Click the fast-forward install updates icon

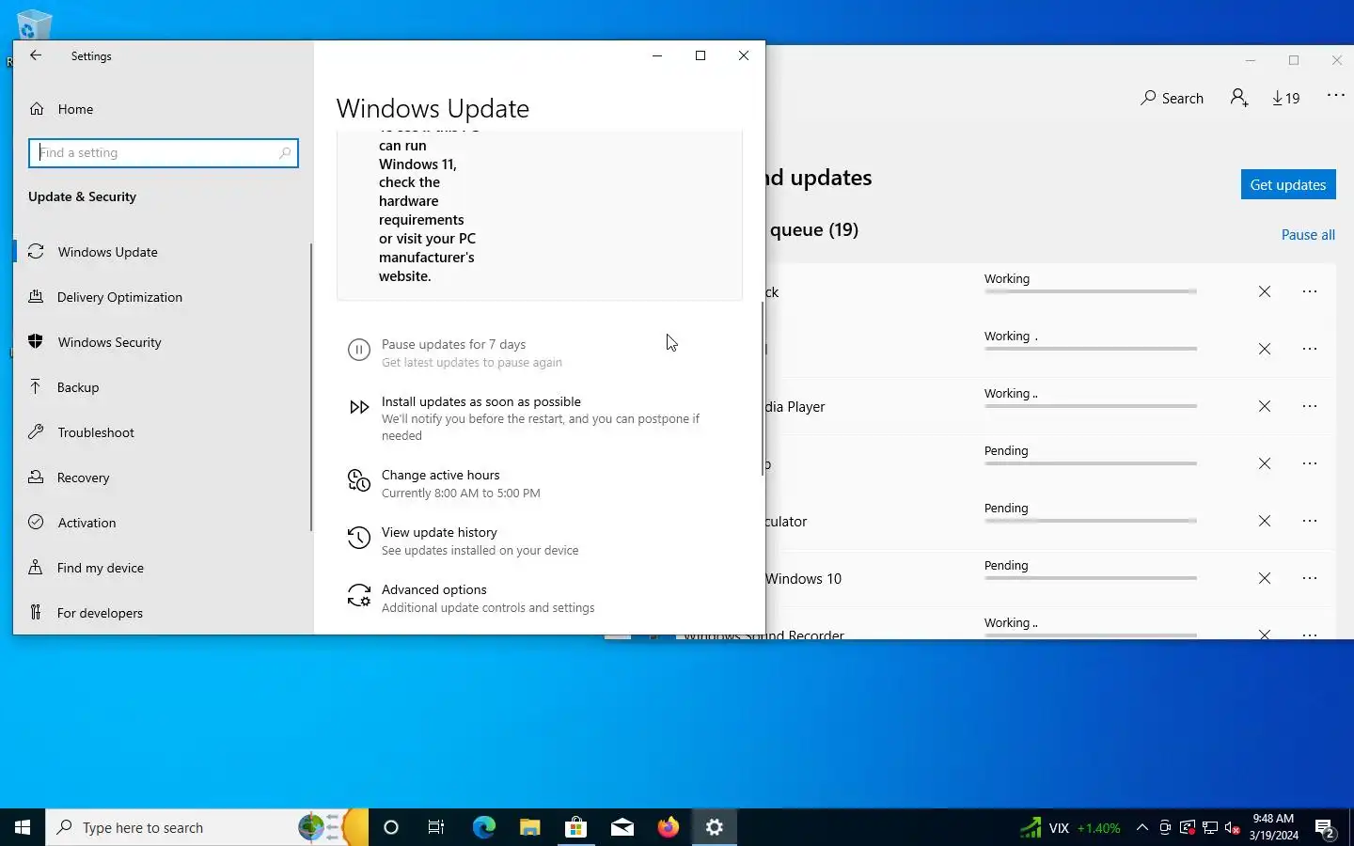(359, 407)
